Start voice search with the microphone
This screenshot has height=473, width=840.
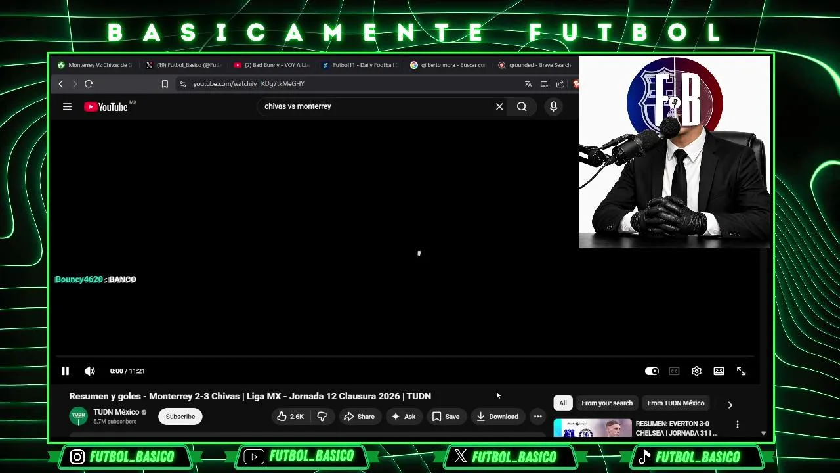pyautogui.click(x=553, y=106)
